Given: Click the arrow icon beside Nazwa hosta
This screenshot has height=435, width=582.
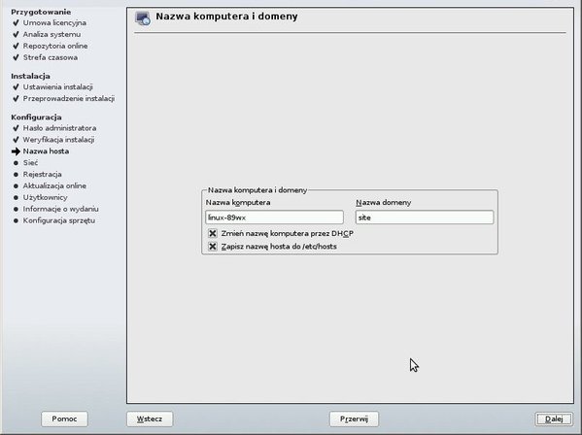Looking at the screenshot, I should (x=16, y=151).
